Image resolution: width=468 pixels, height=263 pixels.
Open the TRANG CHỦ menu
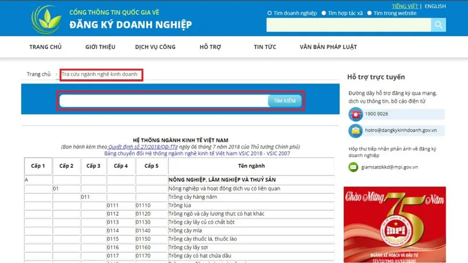tap(46, 47)
